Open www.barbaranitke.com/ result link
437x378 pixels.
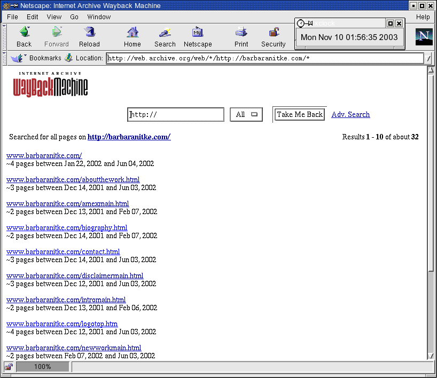click(x=44, y=155)
